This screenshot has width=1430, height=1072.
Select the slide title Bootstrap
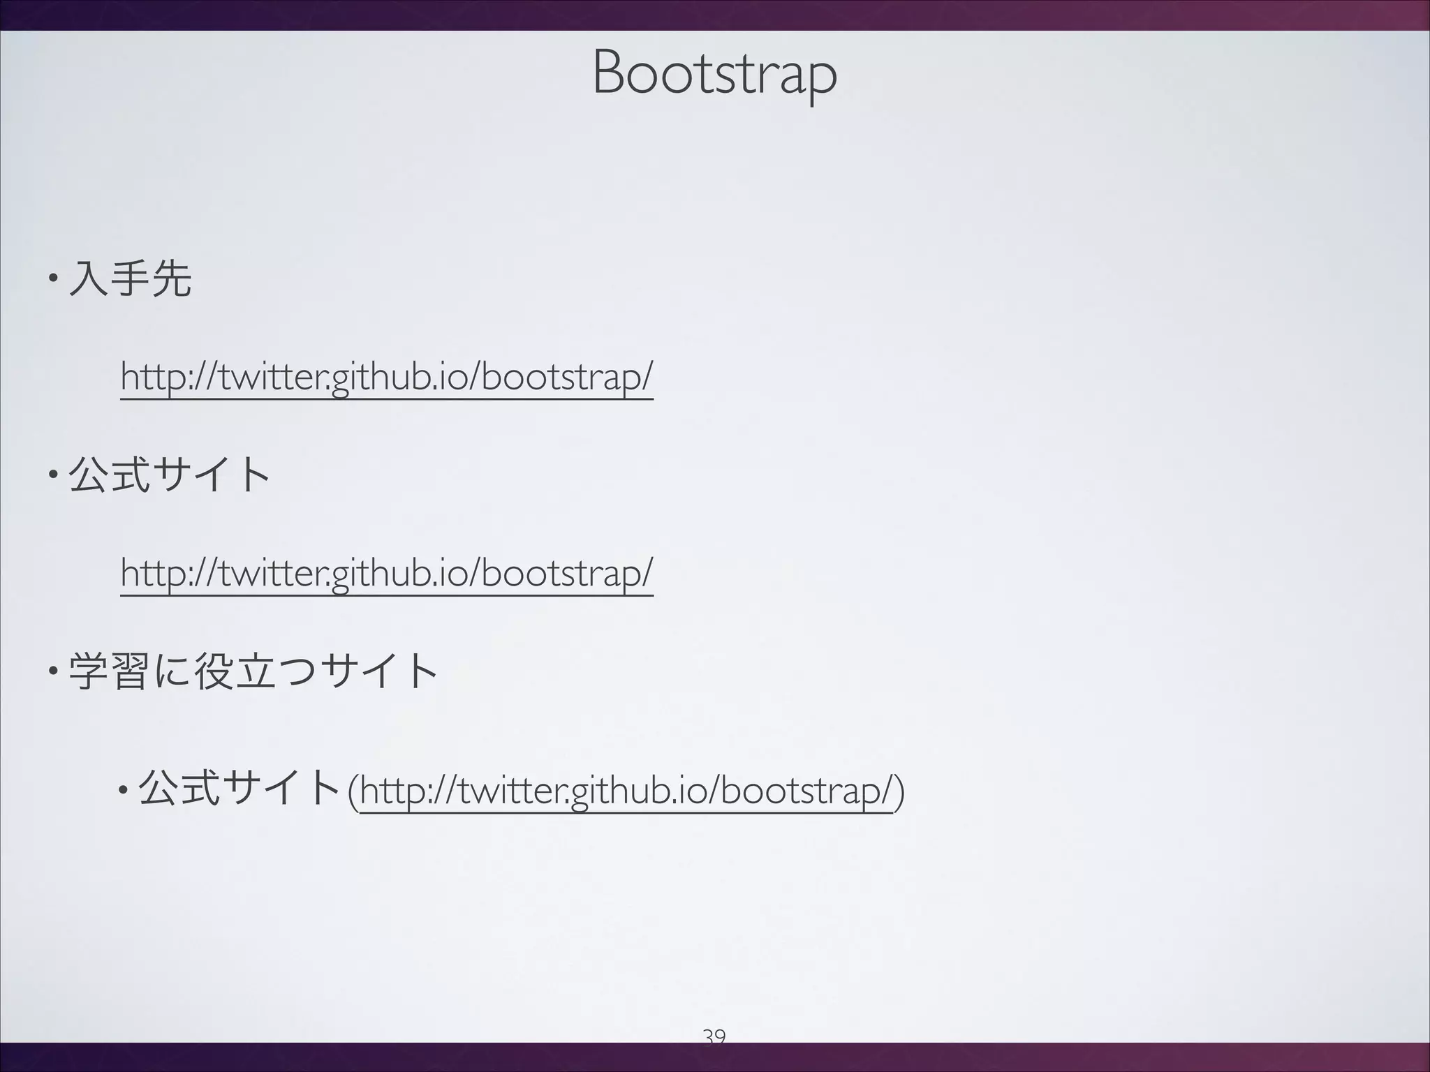(x=714, y=75)
